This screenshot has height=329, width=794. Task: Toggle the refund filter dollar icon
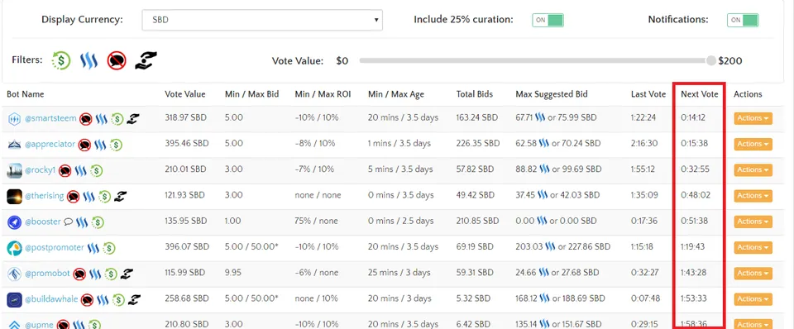[61, 60]
